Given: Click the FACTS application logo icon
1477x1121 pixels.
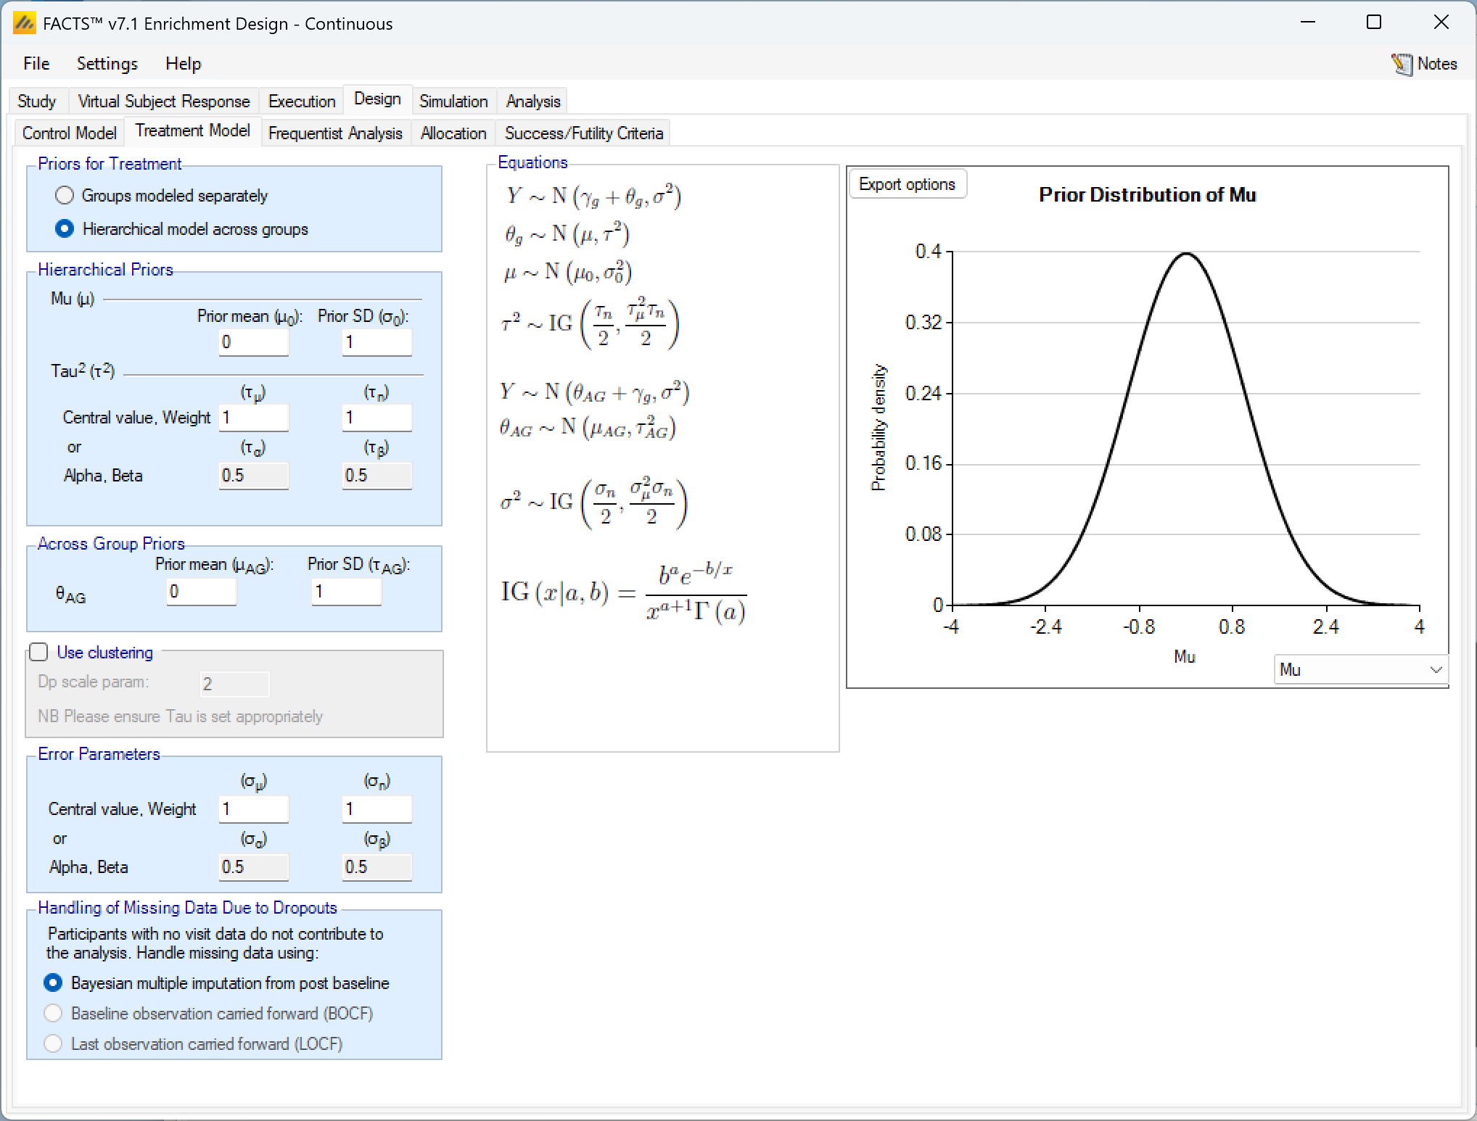Looking at the screenshot, I should click(24, 23).
